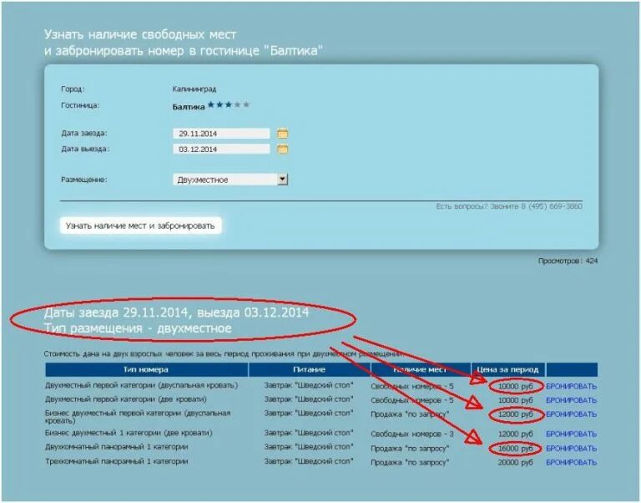Click the hotel star rating icons
641x503 pixels.
tap(228, 104)
